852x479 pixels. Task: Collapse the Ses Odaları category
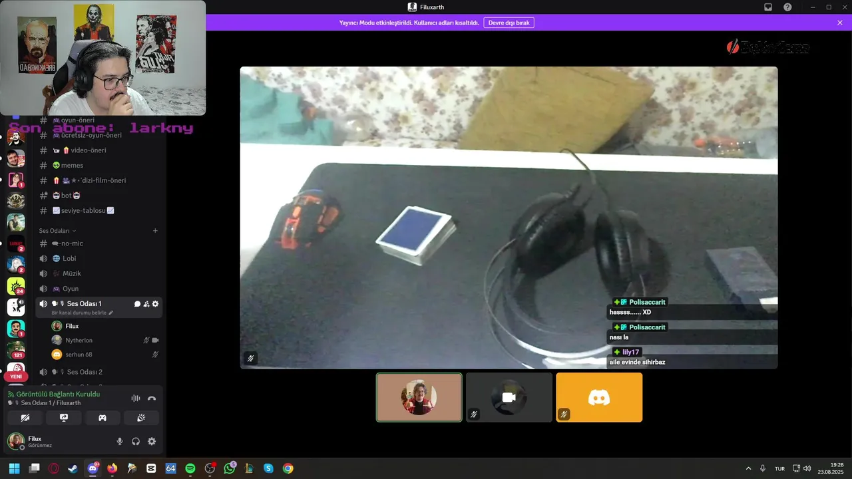pyautogui.click(x=57, y=231)
